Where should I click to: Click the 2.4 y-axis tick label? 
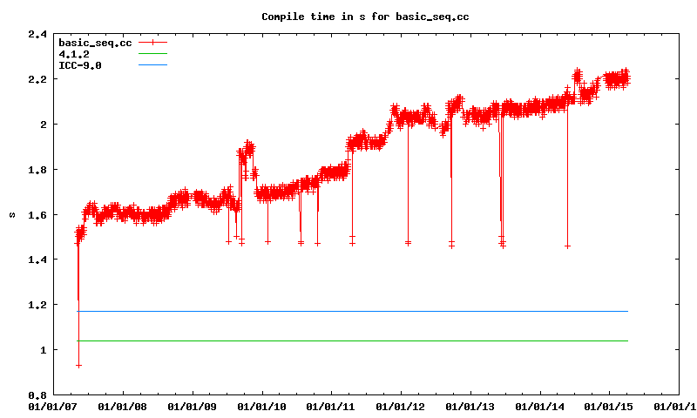tap(37, 34)
